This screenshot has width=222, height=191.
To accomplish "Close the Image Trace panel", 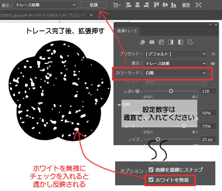I will (x=216, y=25).
